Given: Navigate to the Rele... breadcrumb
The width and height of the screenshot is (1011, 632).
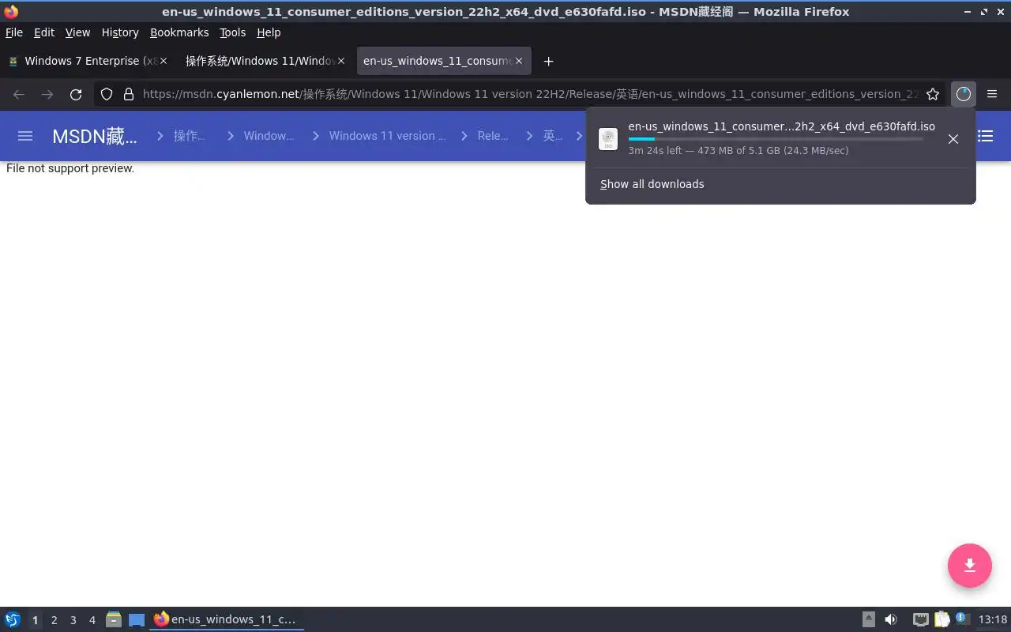Looking at the screenshot, I should 493,136.
